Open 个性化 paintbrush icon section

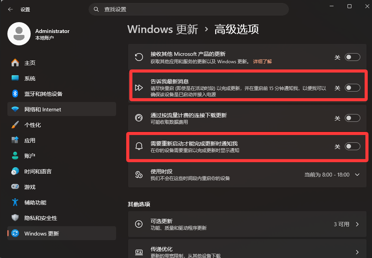coord(15,125)
